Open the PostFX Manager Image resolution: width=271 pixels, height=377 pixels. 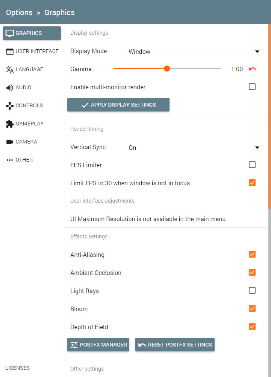(x=98, y=345)
